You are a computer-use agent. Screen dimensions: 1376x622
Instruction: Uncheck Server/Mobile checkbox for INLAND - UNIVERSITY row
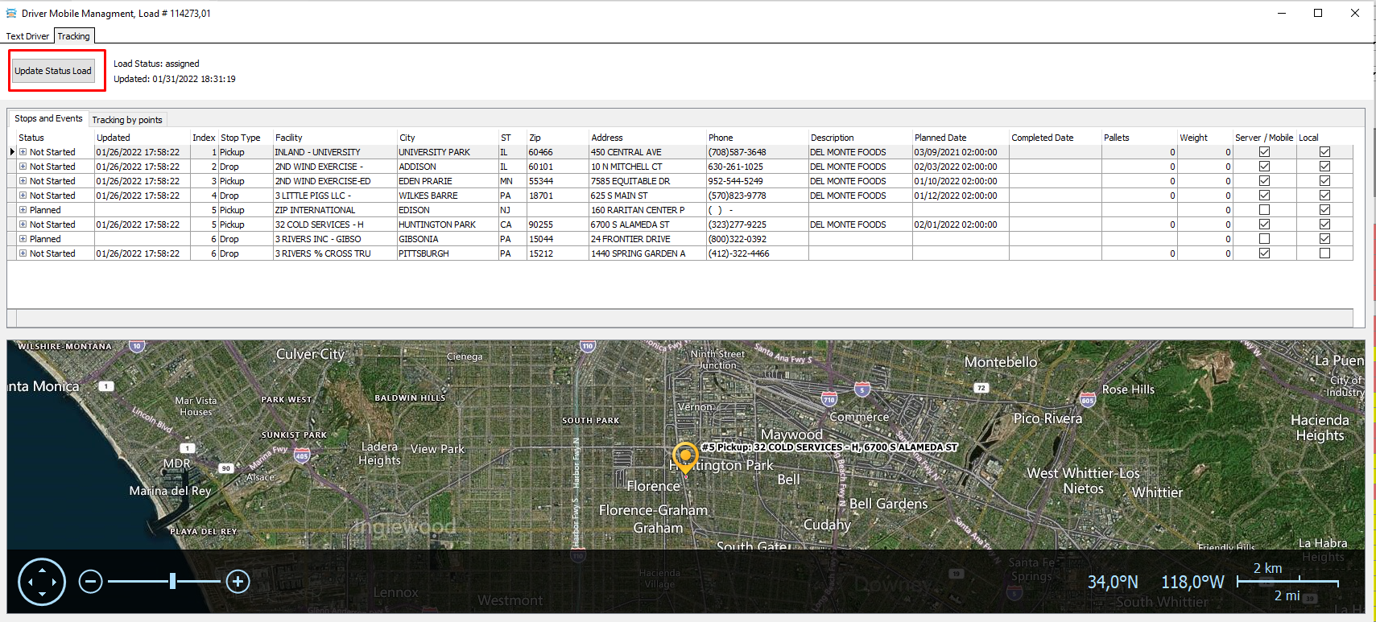pyautogui.click(x=1264, y=152)
